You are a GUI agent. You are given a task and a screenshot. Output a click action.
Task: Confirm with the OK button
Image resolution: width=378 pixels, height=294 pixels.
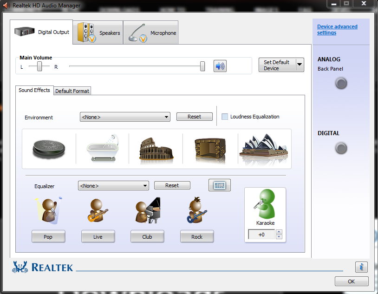352,281
